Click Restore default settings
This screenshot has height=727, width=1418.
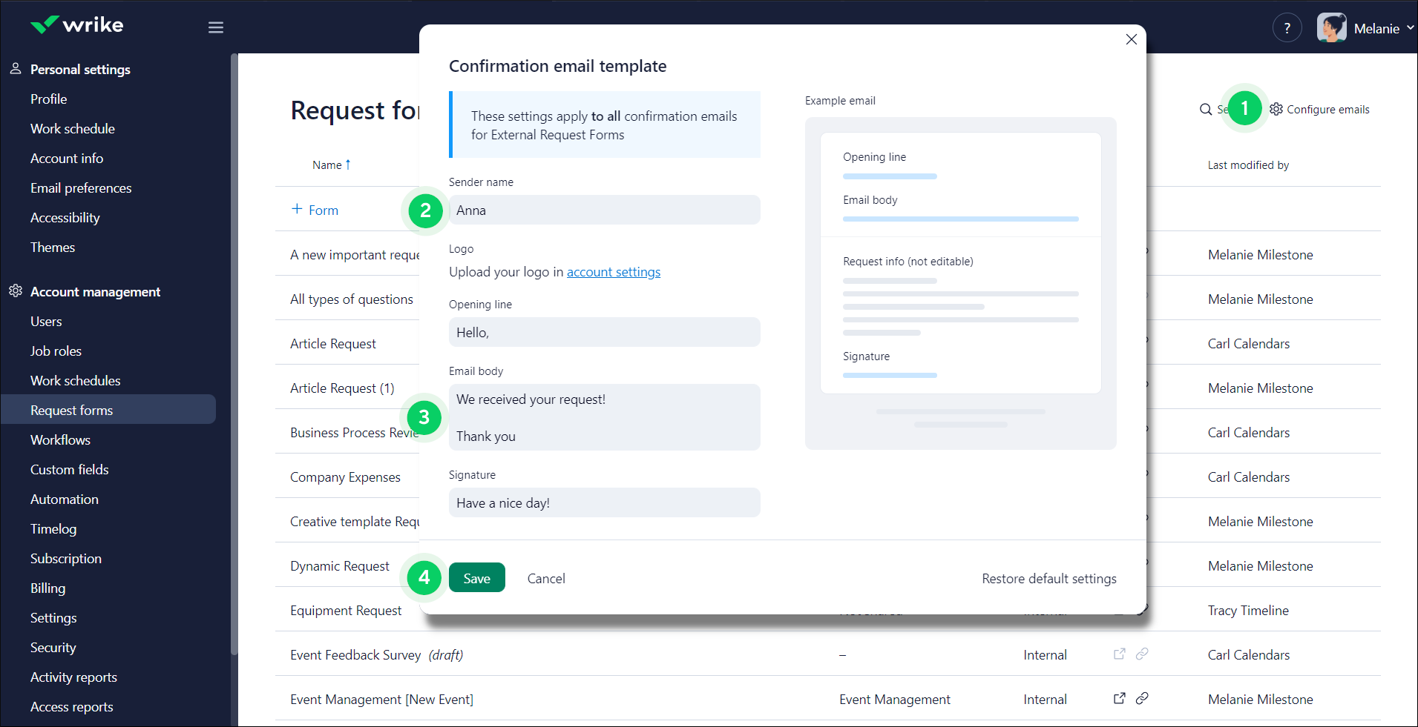1048,578
